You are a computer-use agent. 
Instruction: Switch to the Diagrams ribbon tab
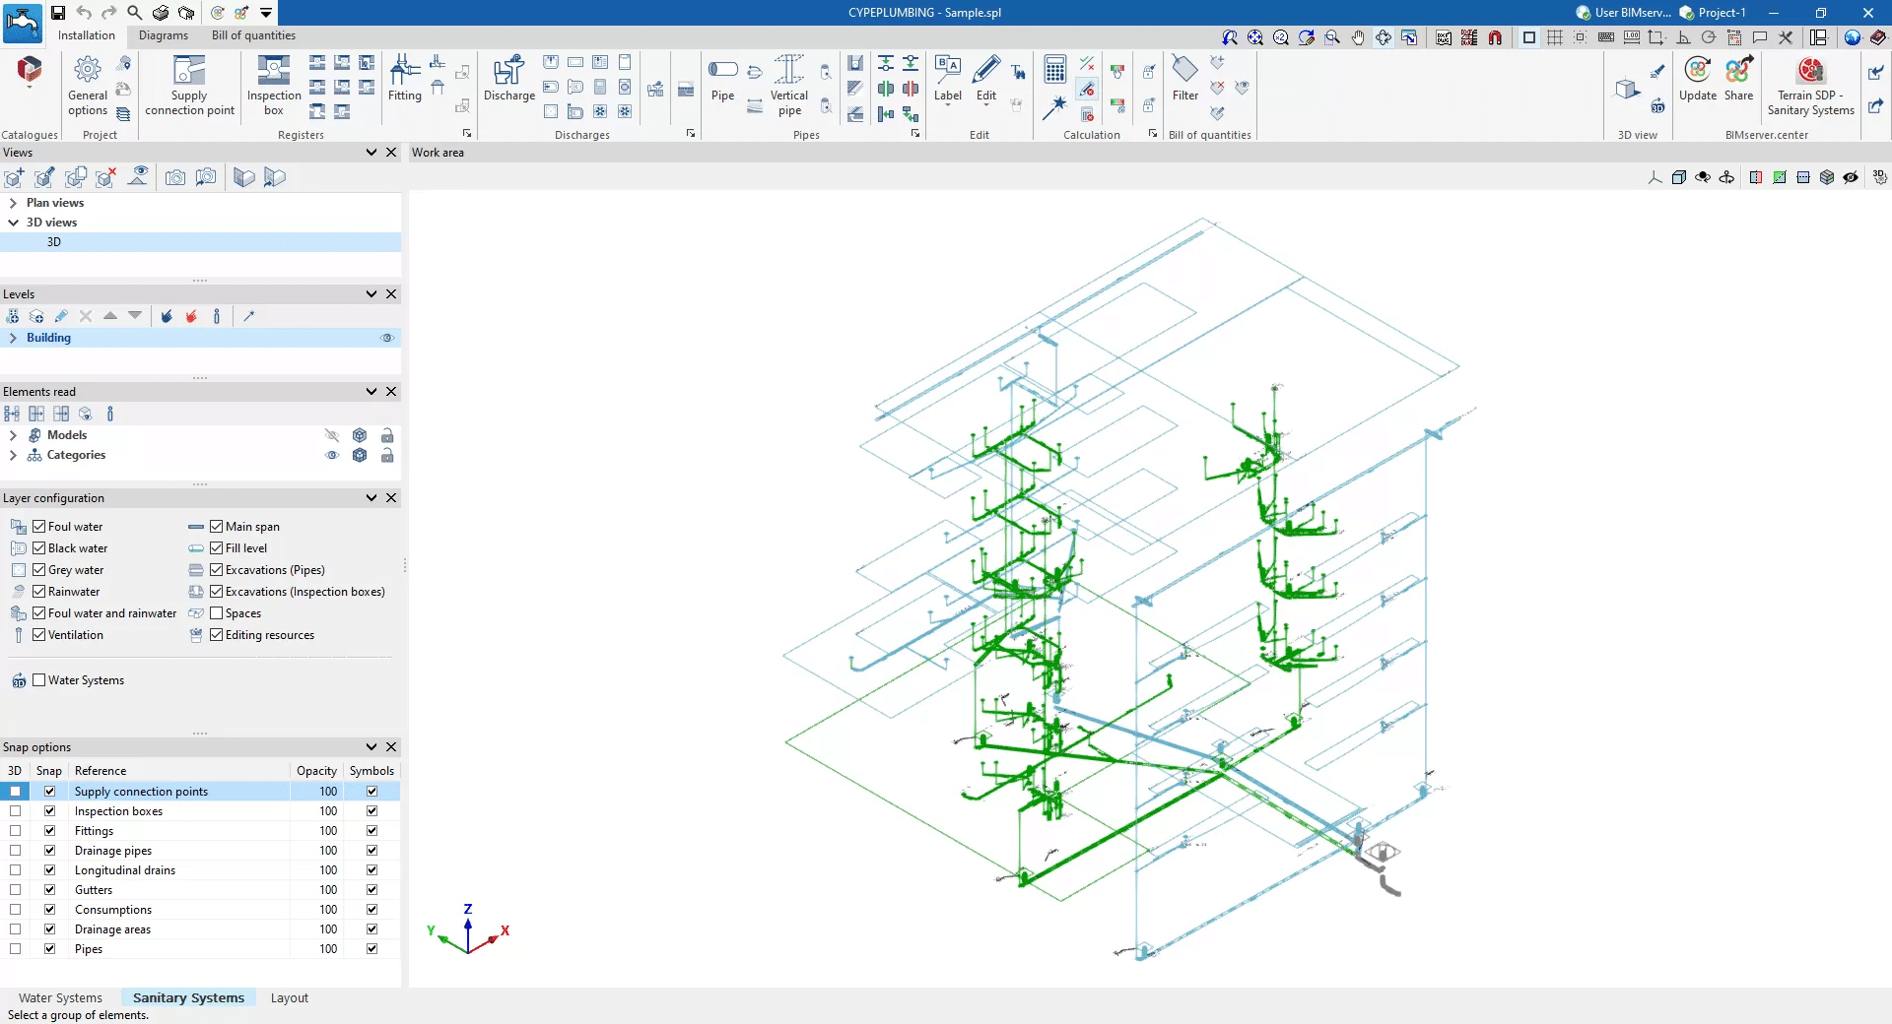point(163,35)
